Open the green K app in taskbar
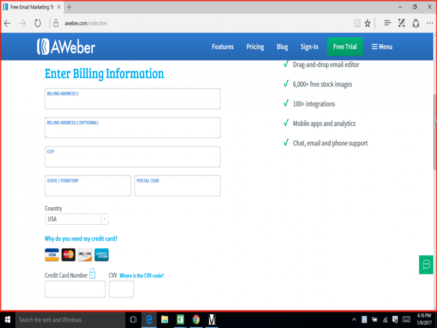This screenshot has width=437, height=328. (180, 320)
